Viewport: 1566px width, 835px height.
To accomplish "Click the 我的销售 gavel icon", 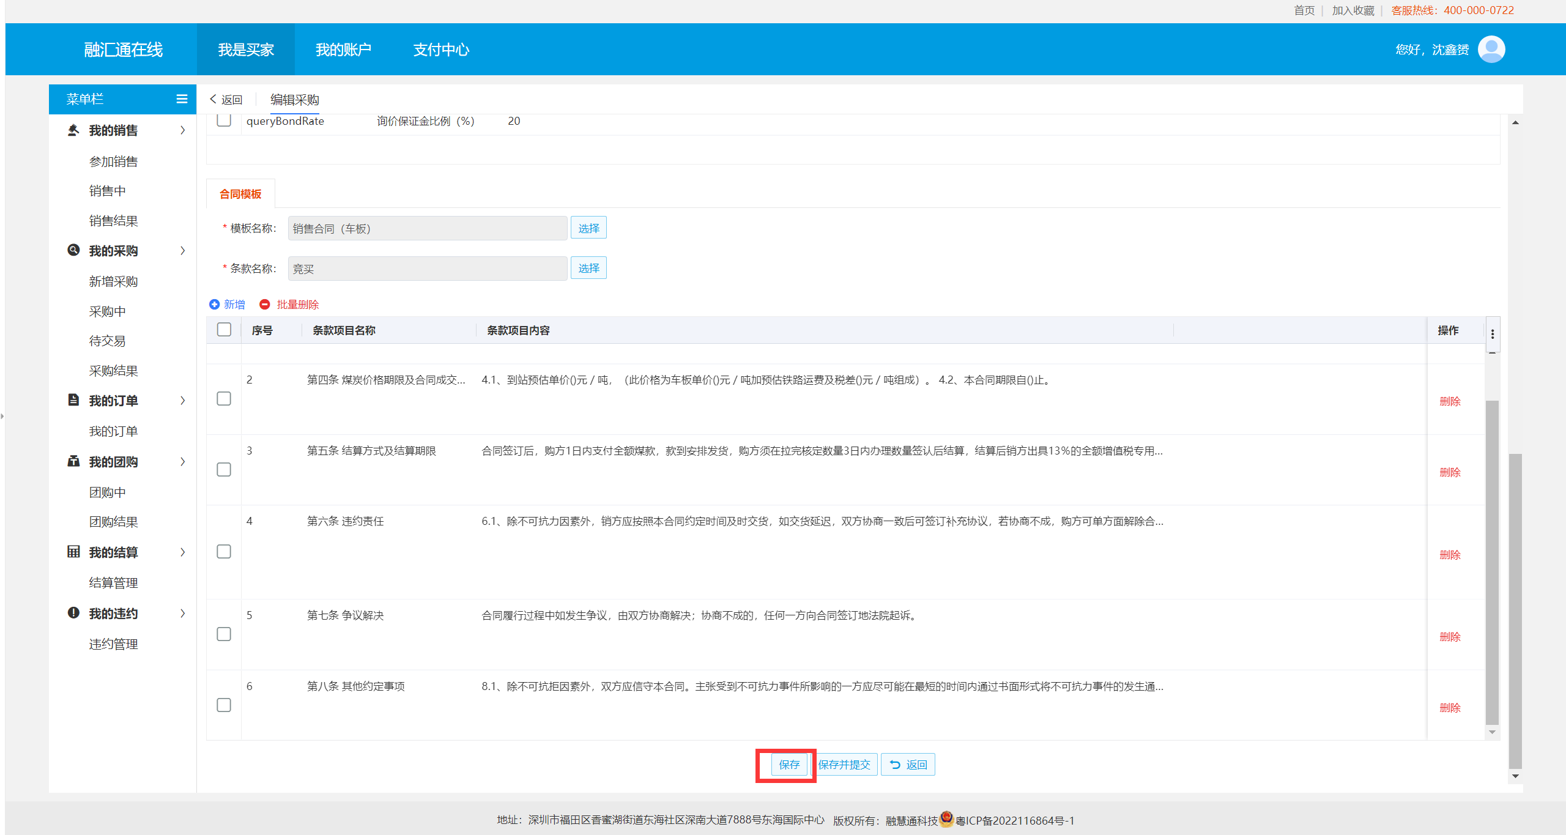I will tap(73, 130).
